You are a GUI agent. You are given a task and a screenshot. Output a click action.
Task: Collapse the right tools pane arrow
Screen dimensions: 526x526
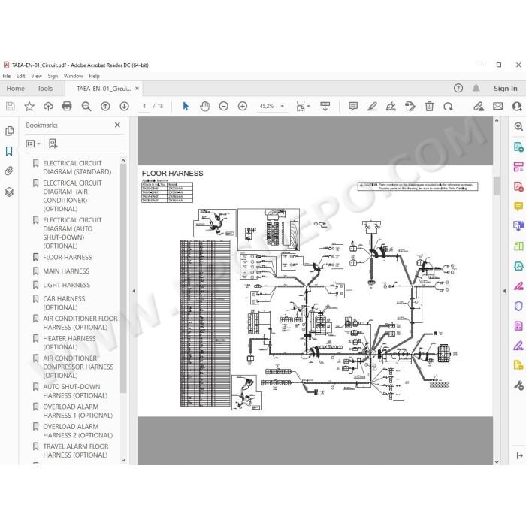click(504, 291)
